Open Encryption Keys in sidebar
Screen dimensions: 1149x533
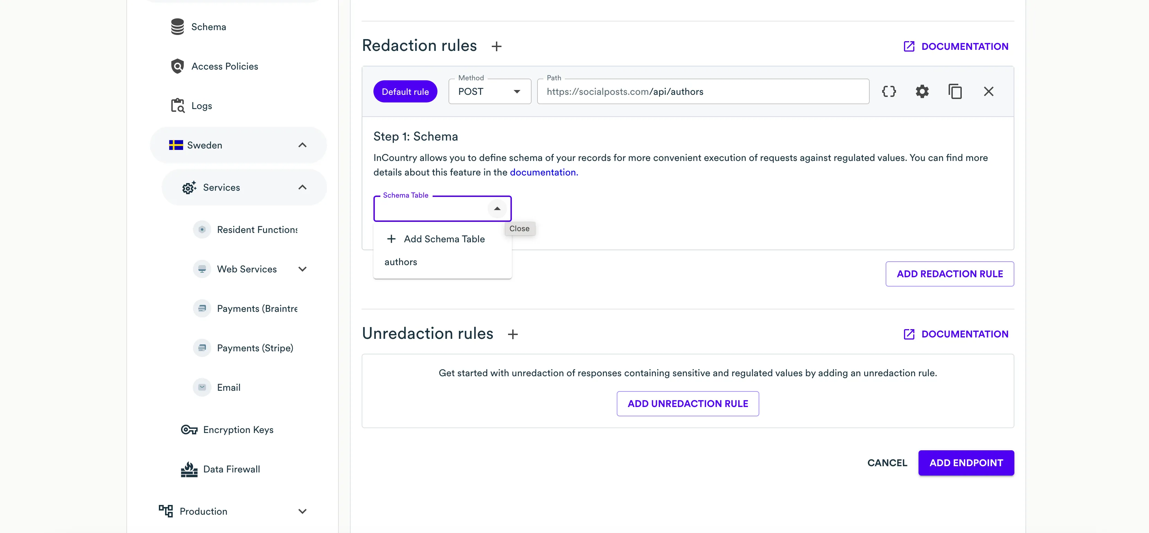[x=238, y=430]
